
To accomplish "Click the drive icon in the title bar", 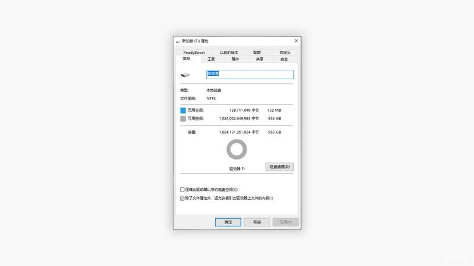I will point(178,41).
